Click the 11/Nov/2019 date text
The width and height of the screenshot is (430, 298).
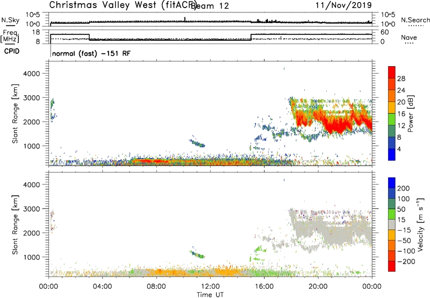click(x=343, y=5)
